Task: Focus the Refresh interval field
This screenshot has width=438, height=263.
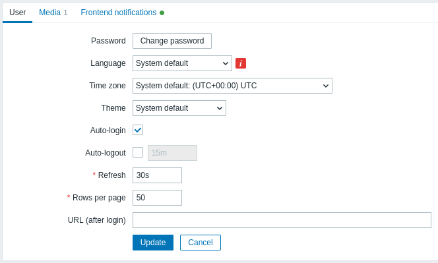Action: (157, 175)
